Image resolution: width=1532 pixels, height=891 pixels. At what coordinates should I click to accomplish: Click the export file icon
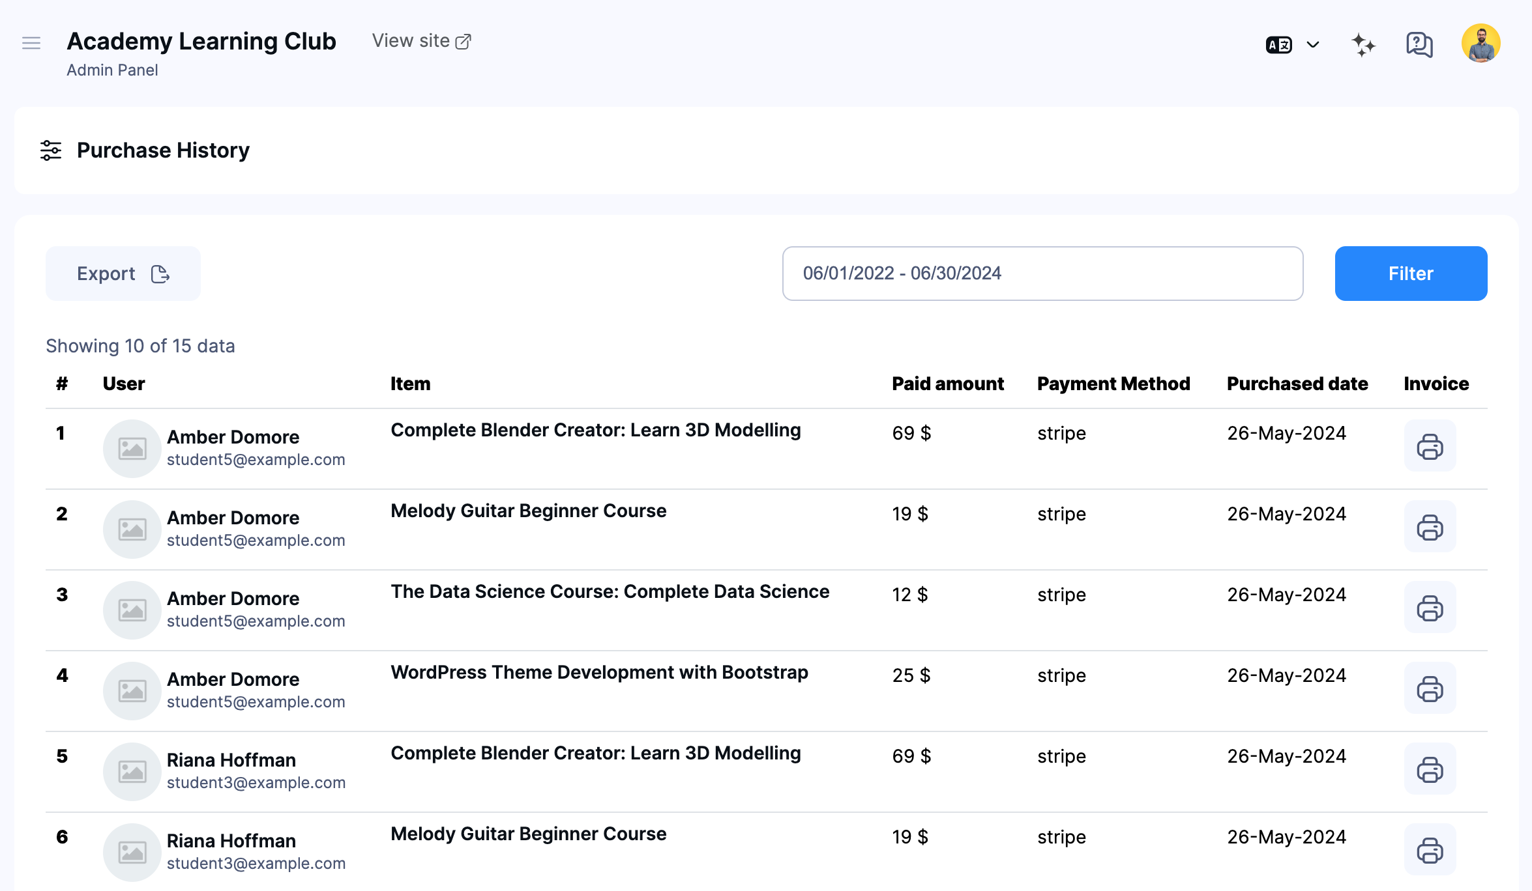pos(160,274)
